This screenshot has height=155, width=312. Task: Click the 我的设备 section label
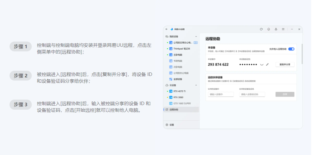(174, 37)
